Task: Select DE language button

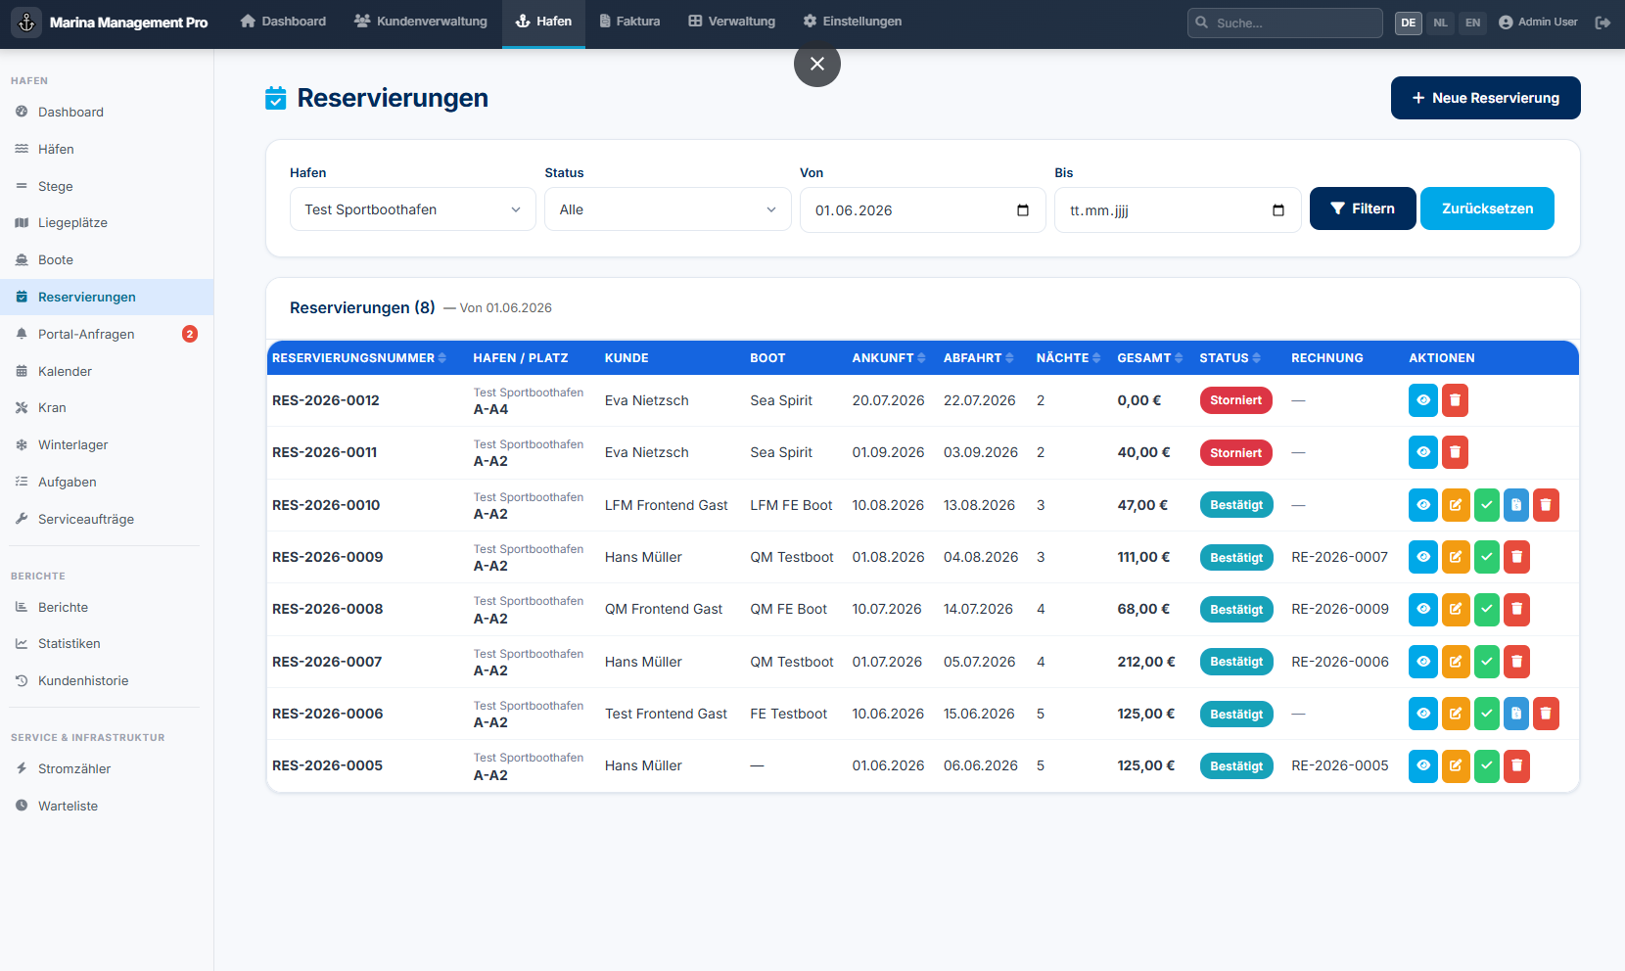Action: click(x=1408, y=23)
